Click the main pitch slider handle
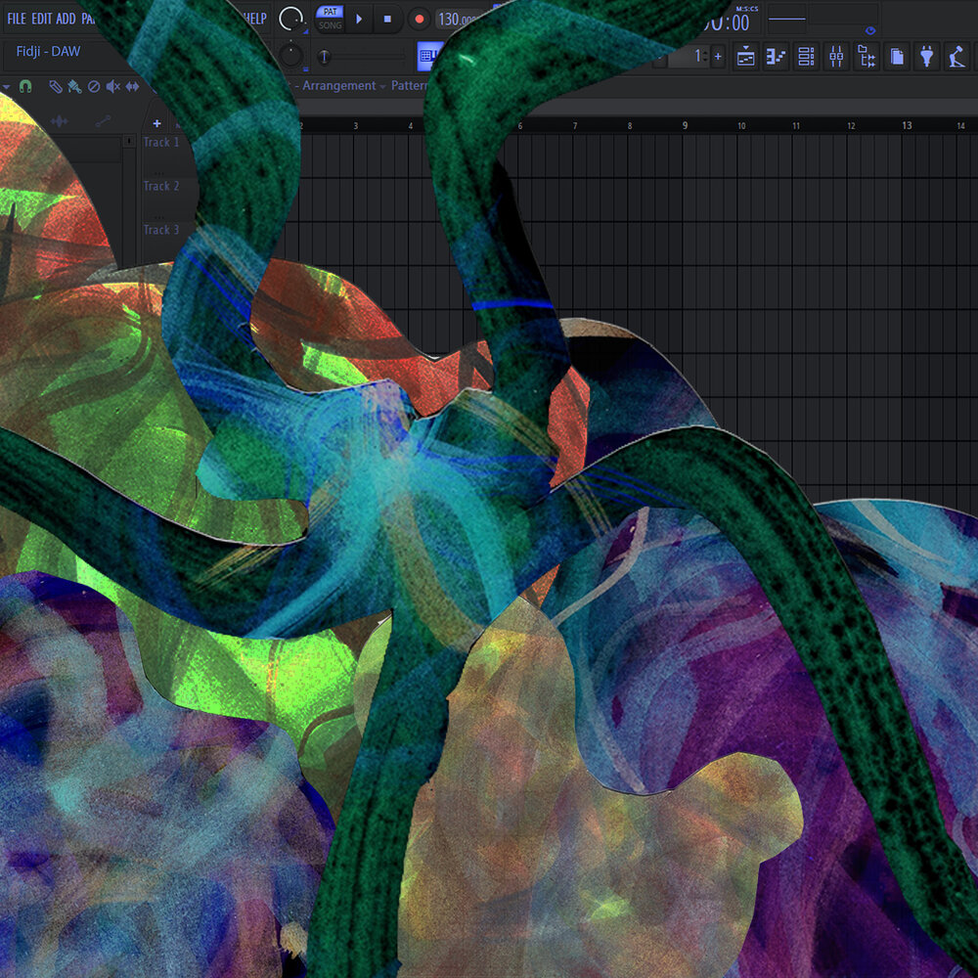978x978 pixels. (x=324, y=57)
